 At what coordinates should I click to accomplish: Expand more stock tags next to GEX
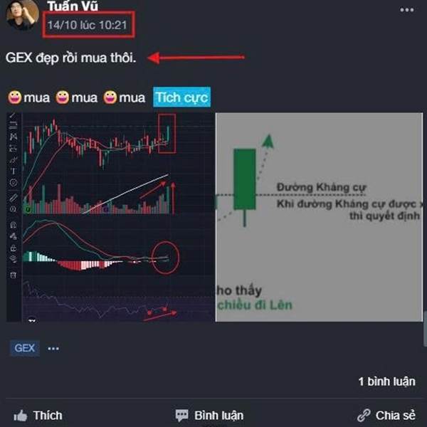coord(53,349)
